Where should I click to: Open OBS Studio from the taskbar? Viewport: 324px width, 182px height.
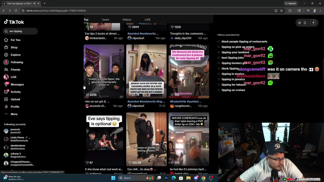(211, 178)
